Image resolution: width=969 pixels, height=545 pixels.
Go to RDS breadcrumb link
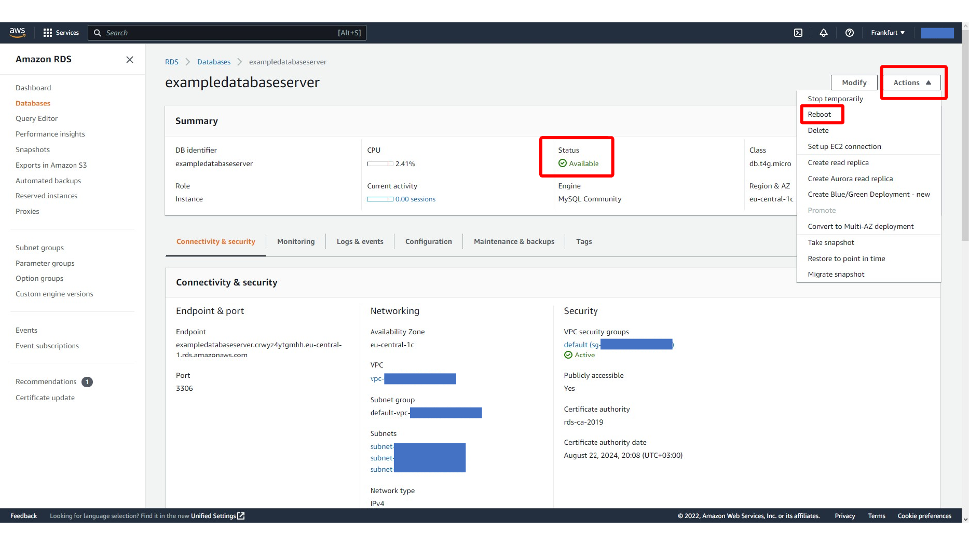coord(172,62)
